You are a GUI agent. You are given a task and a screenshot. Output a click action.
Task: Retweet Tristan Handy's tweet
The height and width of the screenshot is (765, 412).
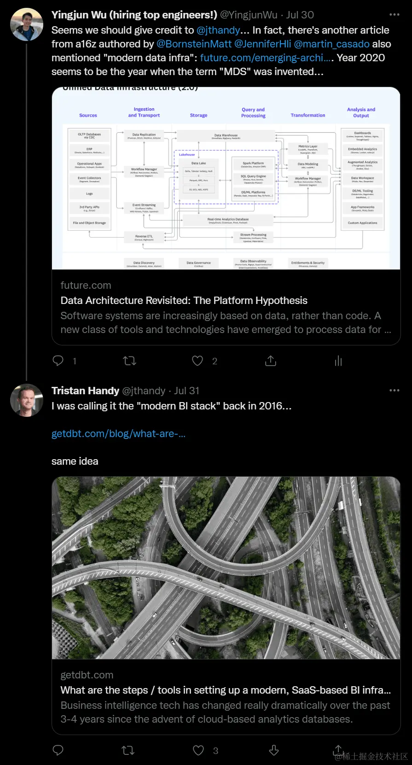(x=128, y=750)
